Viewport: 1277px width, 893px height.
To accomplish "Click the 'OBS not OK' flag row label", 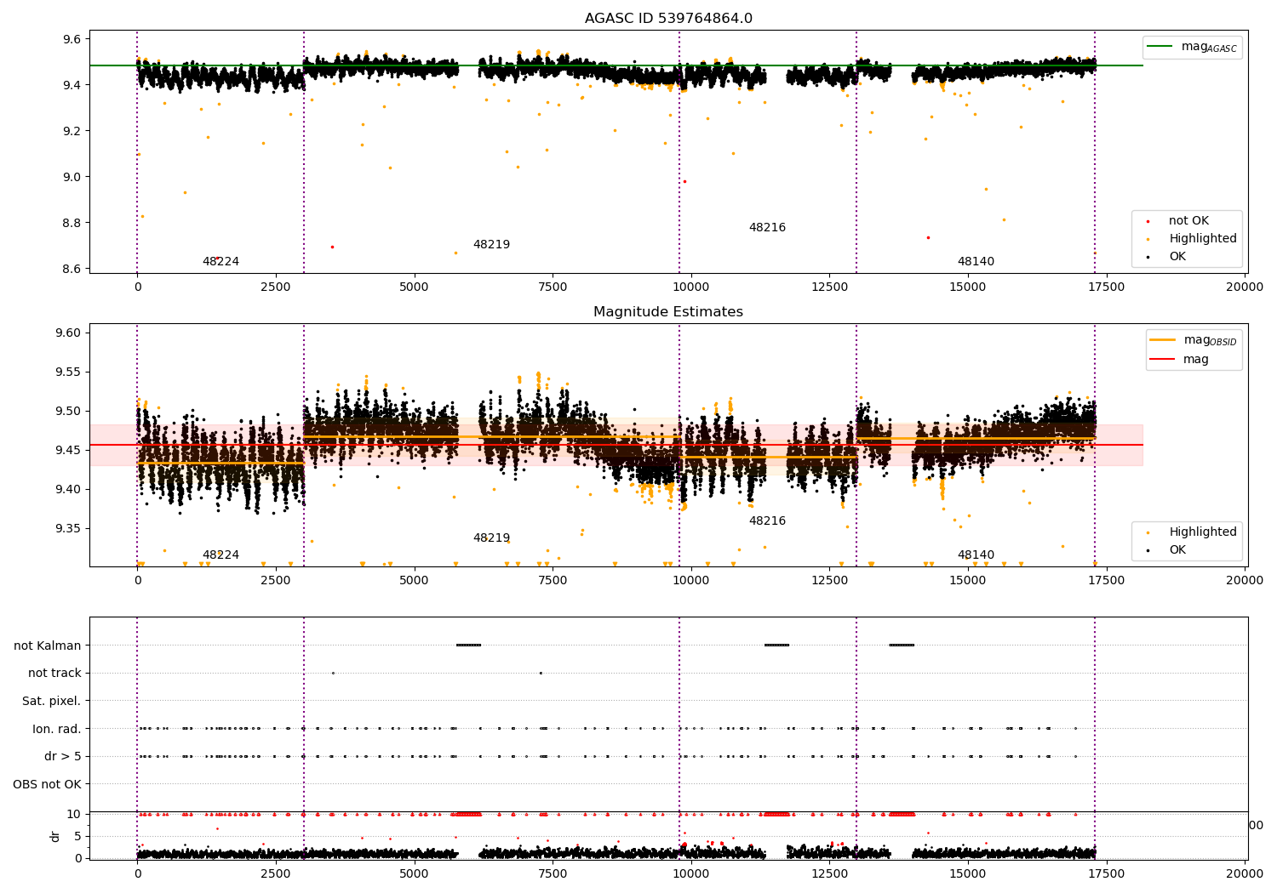I will pyautogui.click(x=48, y=785).
